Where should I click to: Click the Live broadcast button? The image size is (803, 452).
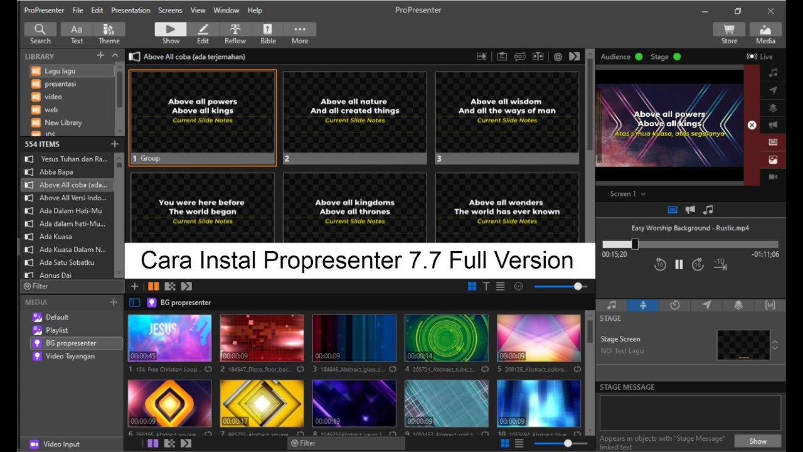760,56
